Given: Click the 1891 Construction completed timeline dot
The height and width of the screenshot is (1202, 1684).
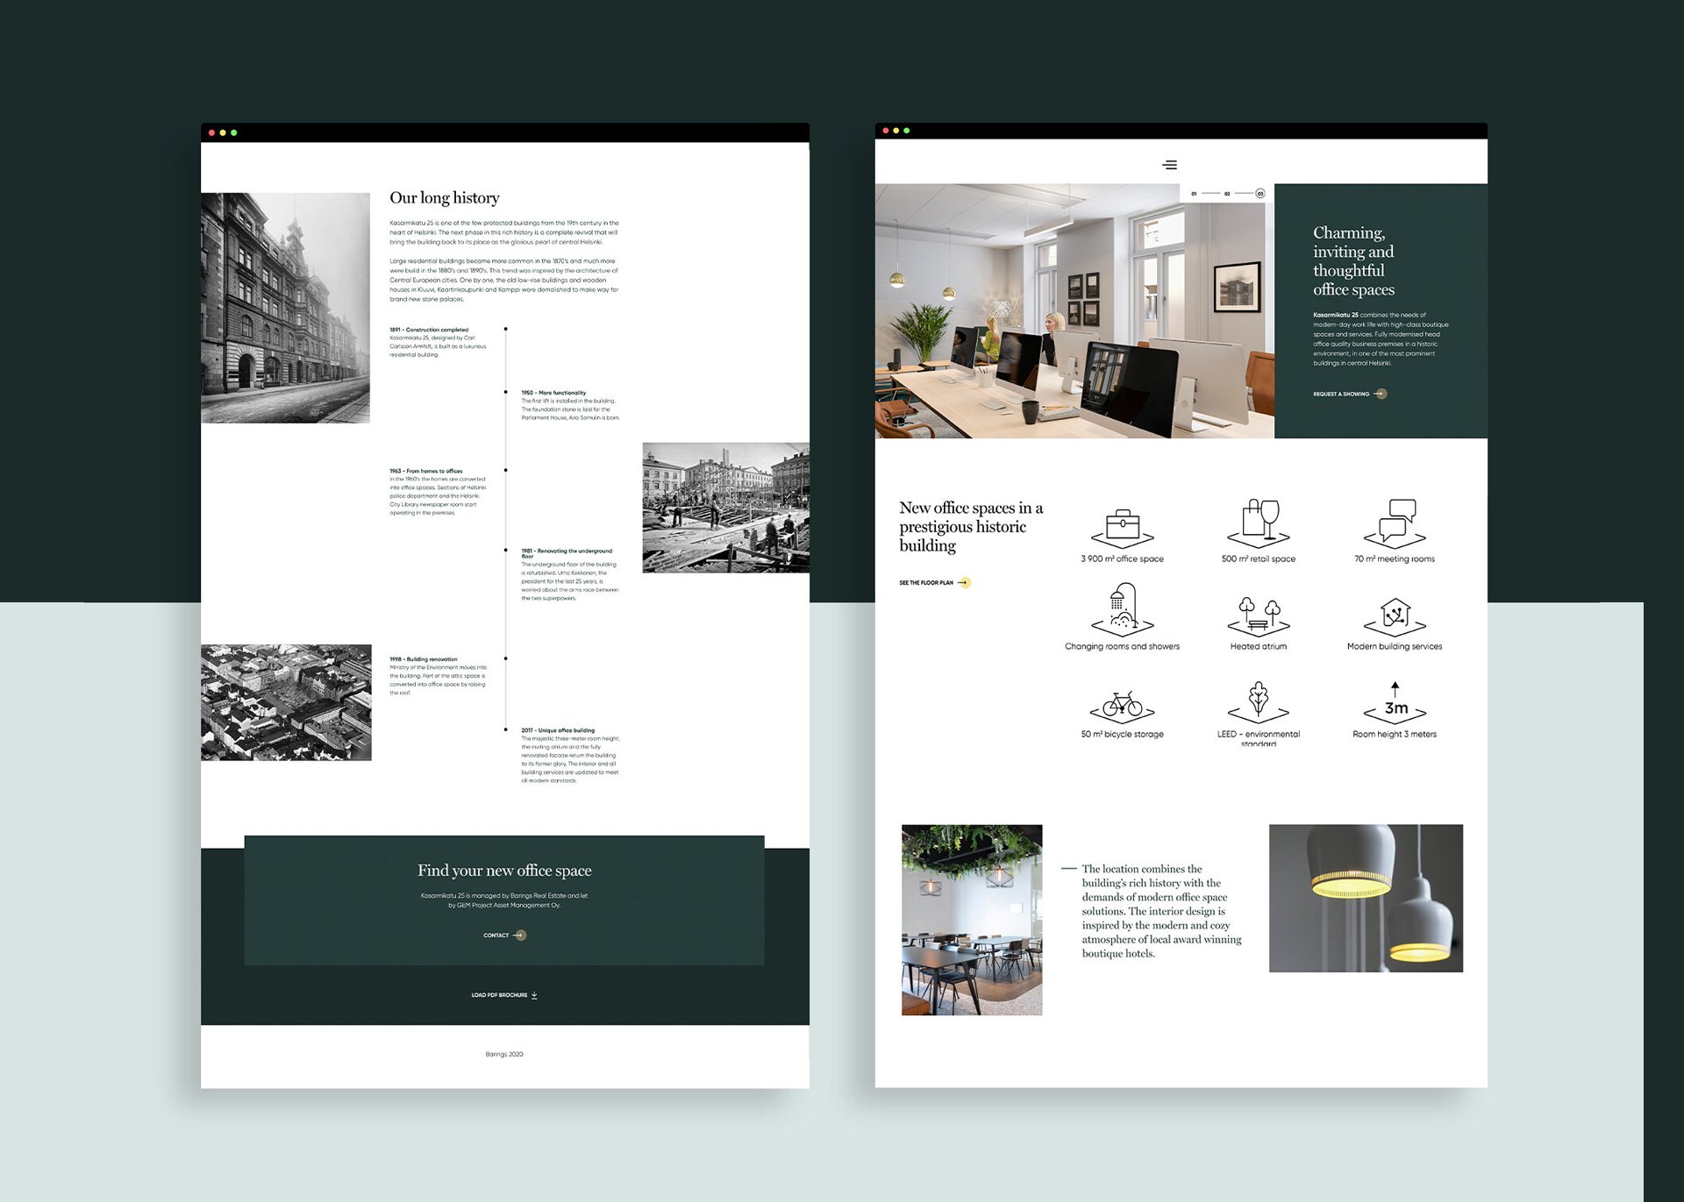Looking at the screenshot, I should tap(506, 329).
